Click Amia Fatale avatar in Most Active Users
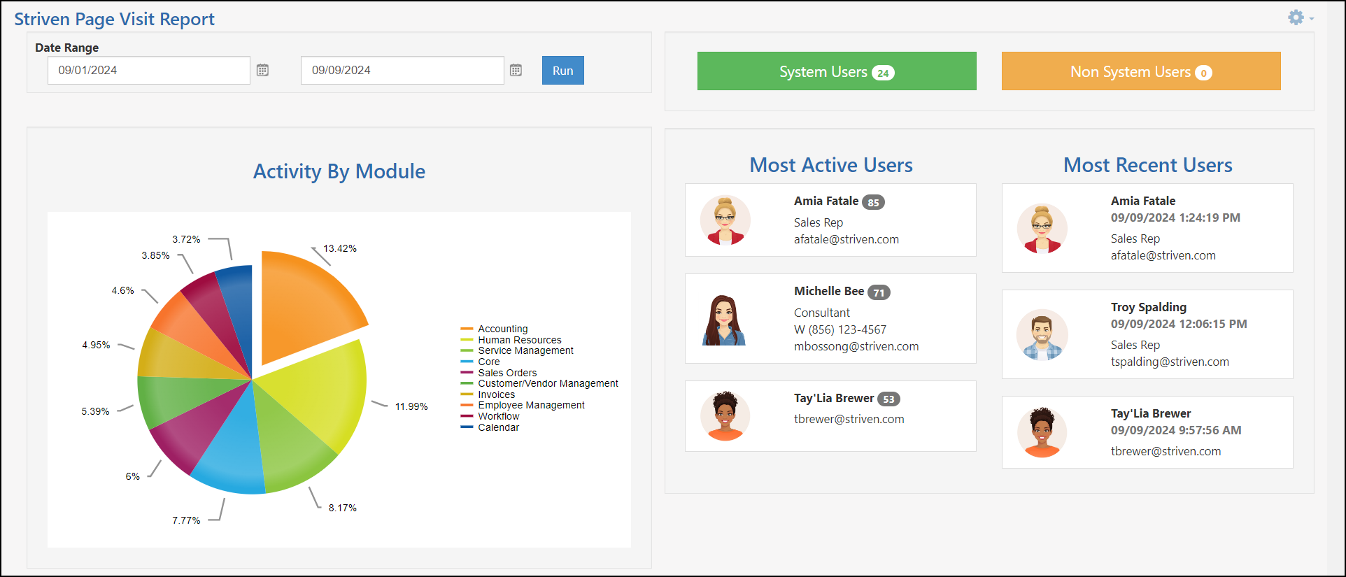Screen dimensions: 1346x577 pyautogui.click(x=725, y=220)
